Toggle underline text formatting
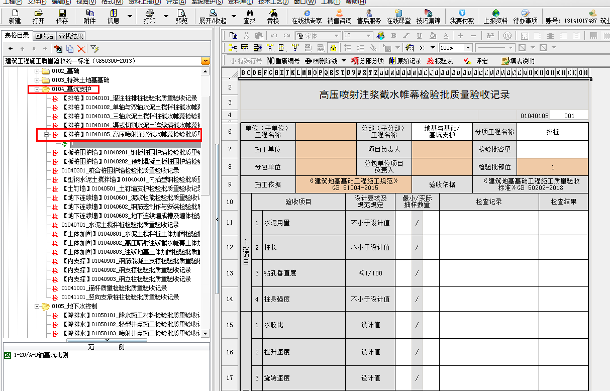 coord(419,36)
